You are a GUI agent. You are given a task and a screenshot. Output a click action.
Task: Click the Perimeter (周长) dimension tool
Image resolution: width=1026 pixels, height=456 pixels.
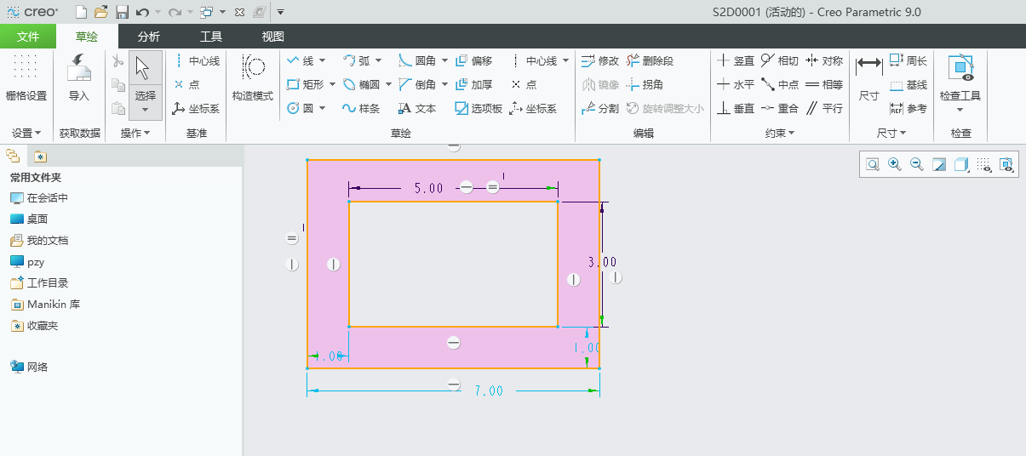[x=908, y=61]
